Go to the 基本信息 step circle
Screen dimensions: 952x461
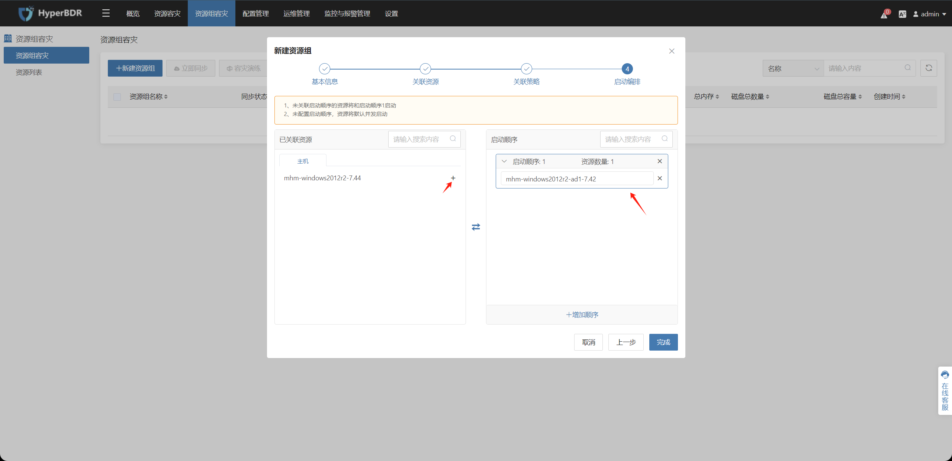325,69
